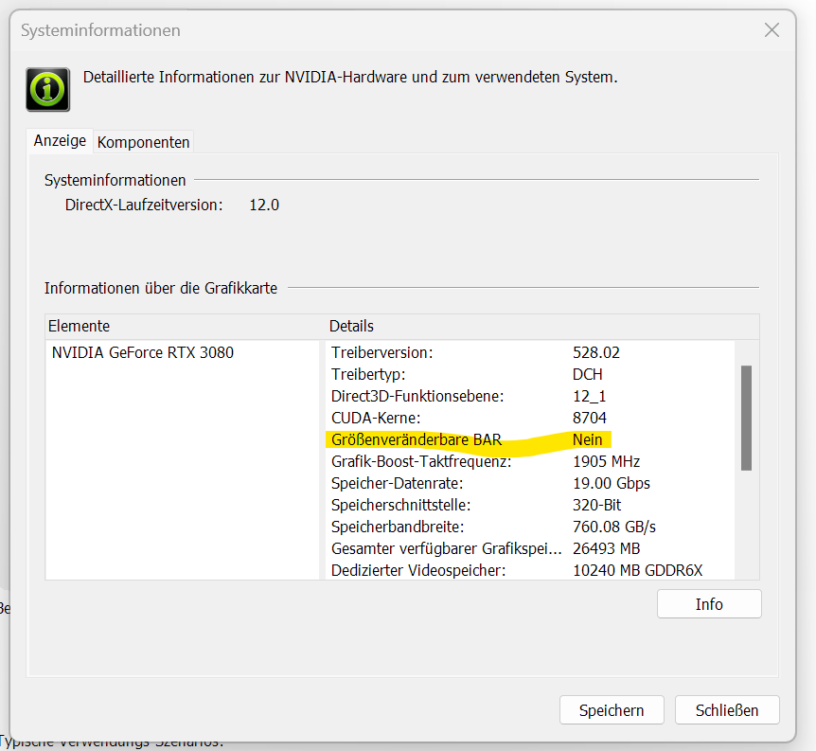
Task: Select the Speicher-Datenrate row label
Action: click(x=397, y=483)
